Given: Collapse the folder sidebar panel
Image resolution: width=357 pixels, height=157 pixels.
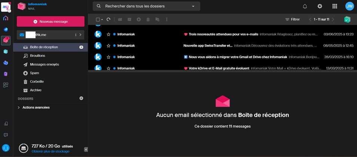Looking at the screenshot, I should pos(86,150).
